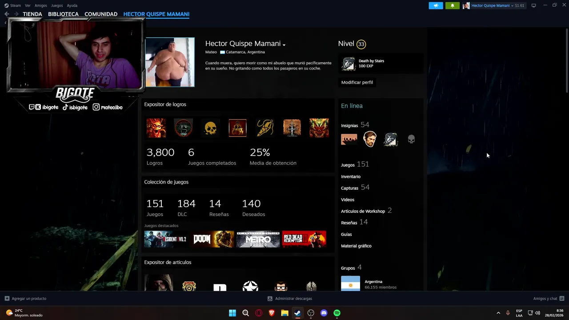This screenshot has width=569, height=320.
Task: Select the HECTOR QUISPE MAMANI tab
Action: 156,14
